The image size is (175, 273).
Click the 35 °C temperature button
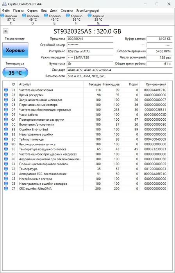coord(15,72)
